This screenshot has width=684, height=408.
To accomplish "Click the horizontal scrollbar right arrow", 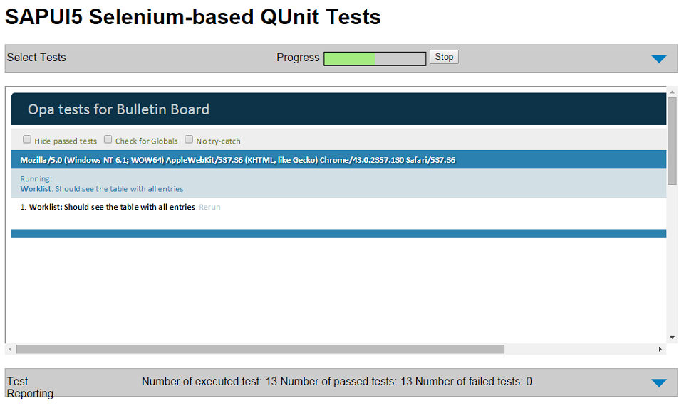I will pos(660,350).
